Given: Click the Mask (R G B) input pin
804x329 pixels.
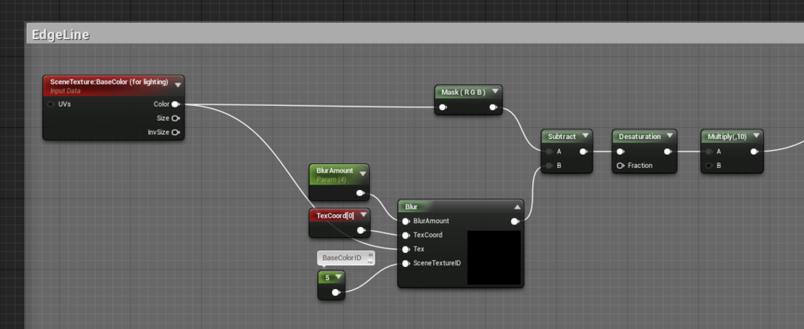Looking at the screenshot, I should point(443,108).
